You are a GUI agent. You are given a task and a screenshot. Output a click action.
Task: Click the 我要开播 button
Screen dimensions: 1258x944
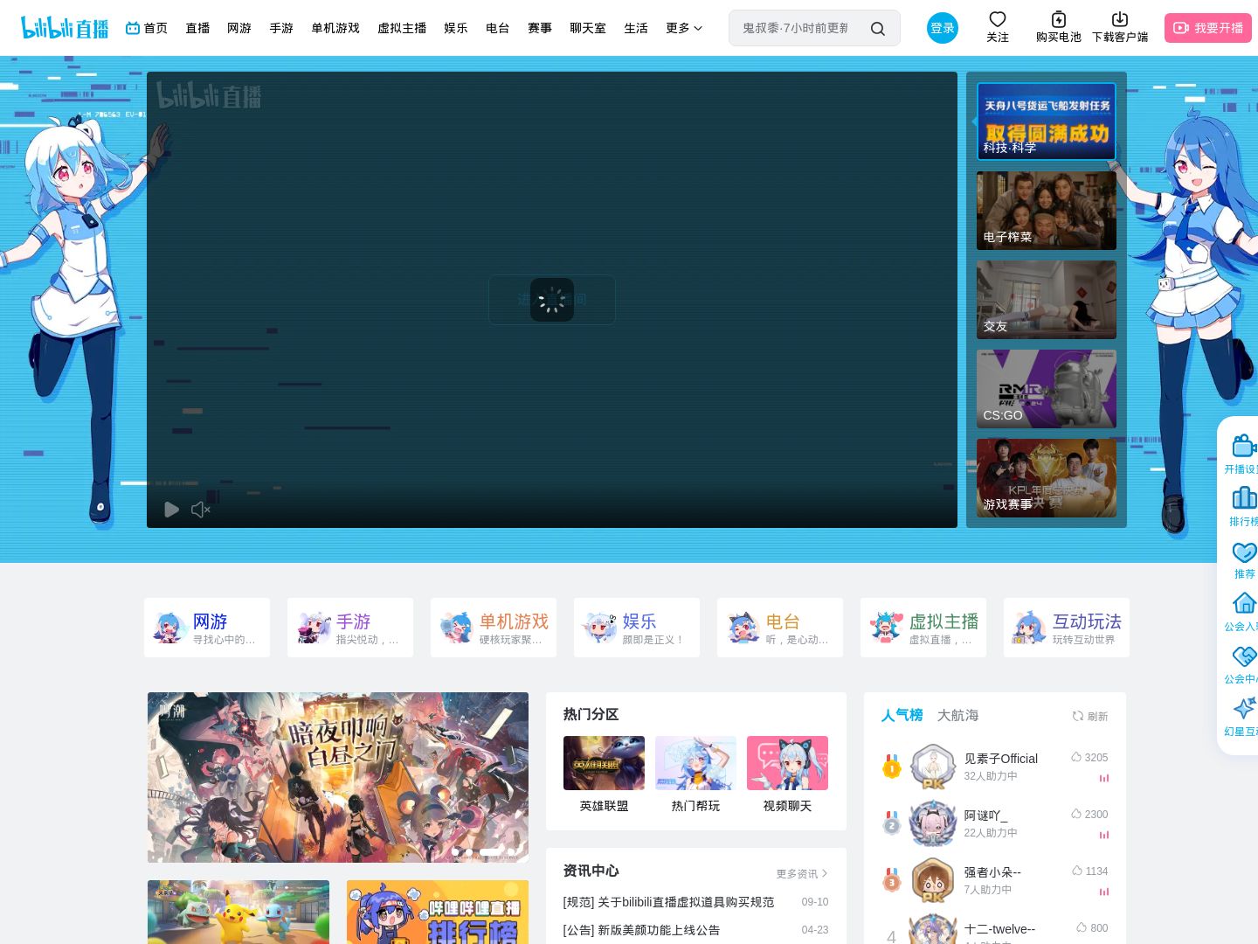click(x=1208, y=28)
